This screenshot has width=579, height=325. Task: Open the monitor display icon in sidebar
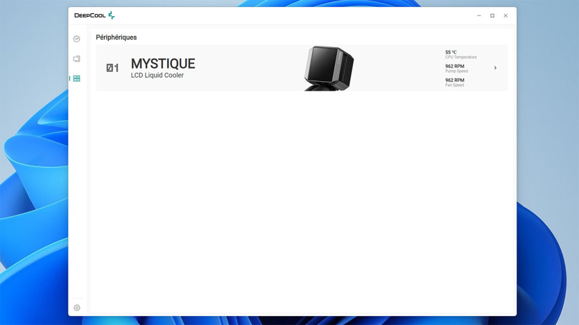77,59
